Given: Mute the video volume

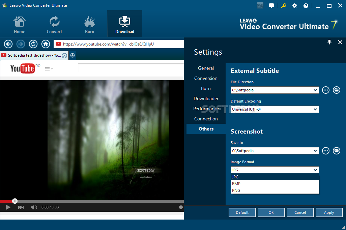Looking at the screenshot, I should (x=34, y=207).
